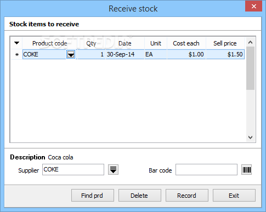This screenshot has width=266, height=212.
Task: Click the Delete button
Action: pyautogui.click(x=140, y=196)
